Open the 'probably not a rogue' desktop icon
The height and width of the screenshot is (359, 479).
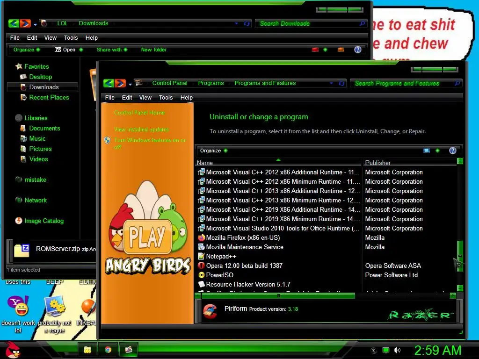pos(55,306)
